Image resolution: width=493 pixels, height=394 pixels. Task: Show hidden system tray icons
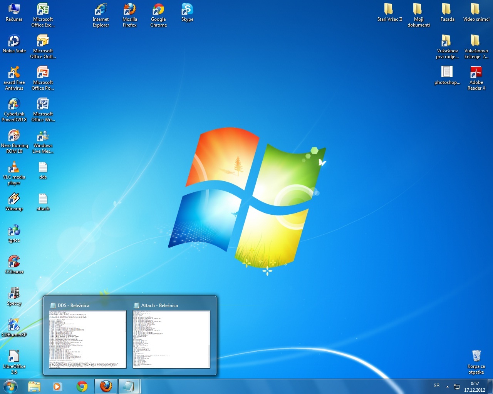447,386
